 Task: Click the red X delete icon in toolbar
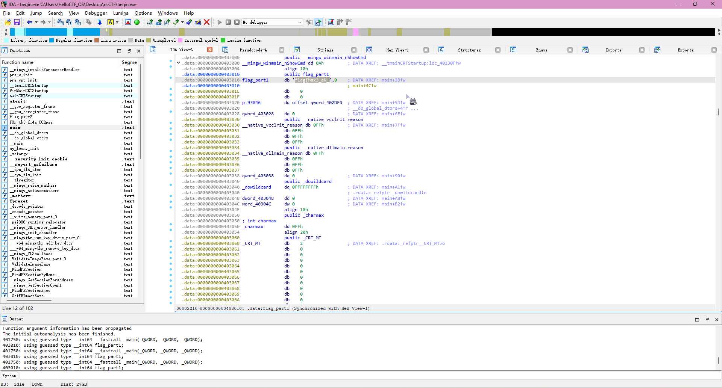point(206,23)
